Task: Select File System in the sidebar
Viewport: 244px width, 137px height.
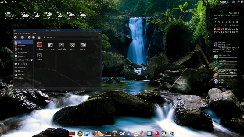Action: point(23,53)
